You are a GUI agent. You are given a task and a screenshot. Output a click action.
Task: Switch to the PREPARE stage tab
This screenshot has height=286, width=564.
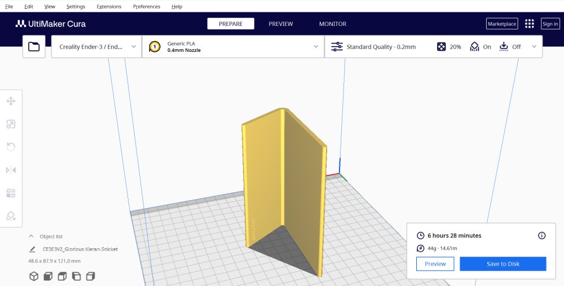point(231,24)
